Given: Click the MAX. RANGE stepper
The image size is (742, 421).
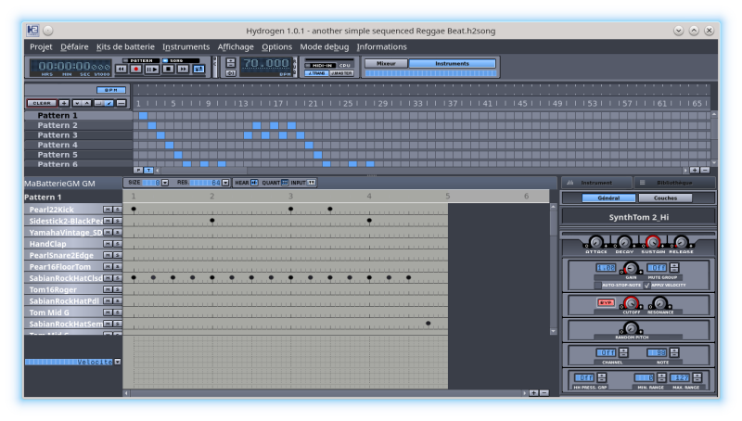Looking at the screenshot, I should [x=697, y=378].
